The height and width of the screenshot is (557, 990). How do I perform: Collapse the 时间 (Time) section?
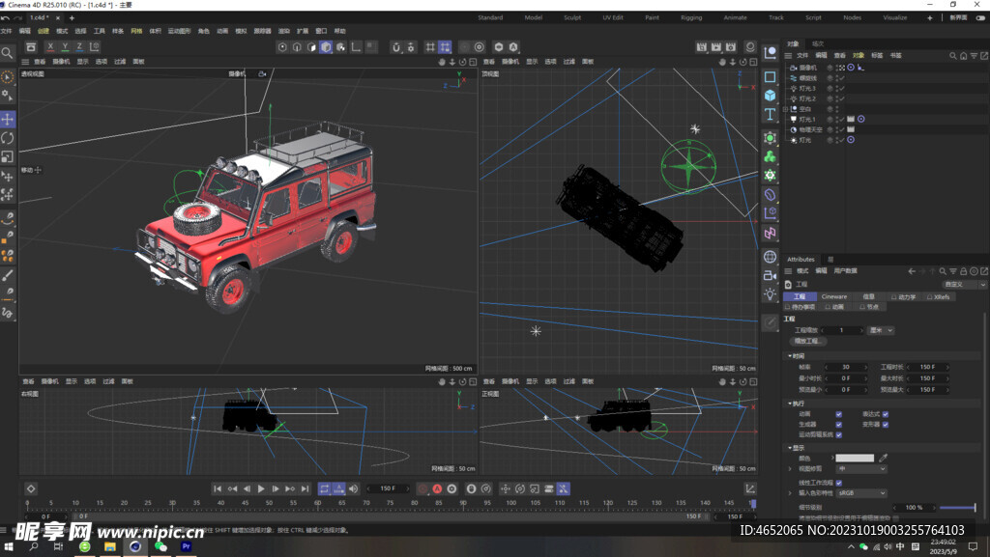(x=789, y=356)
